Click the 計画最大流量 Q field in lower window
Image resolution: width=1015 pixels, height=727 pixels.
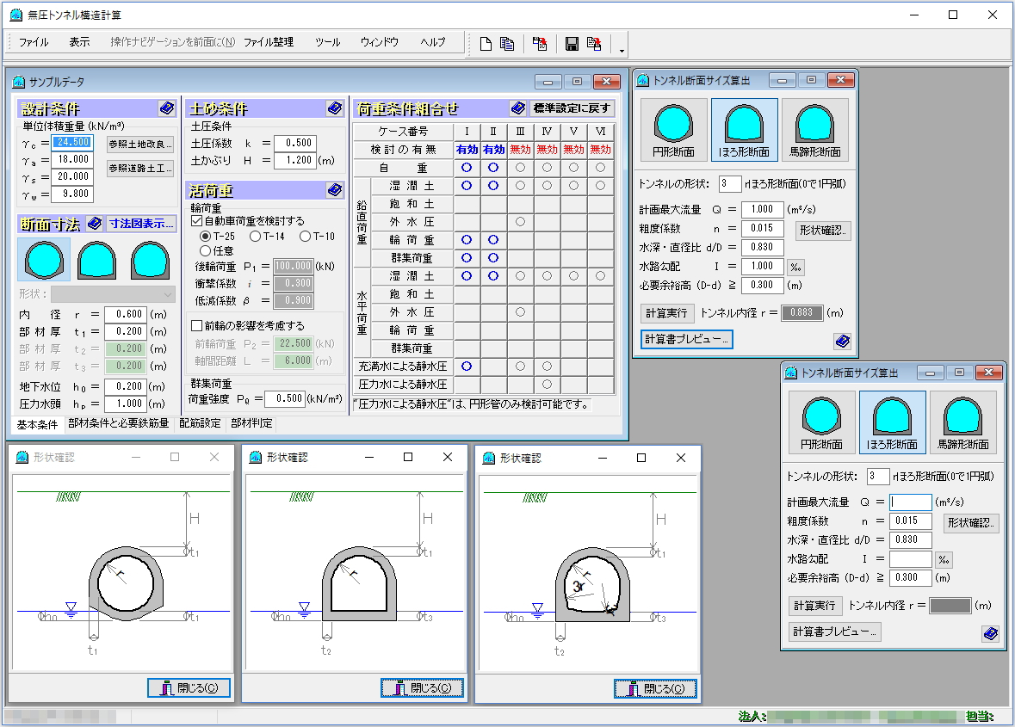click(910, 502)
